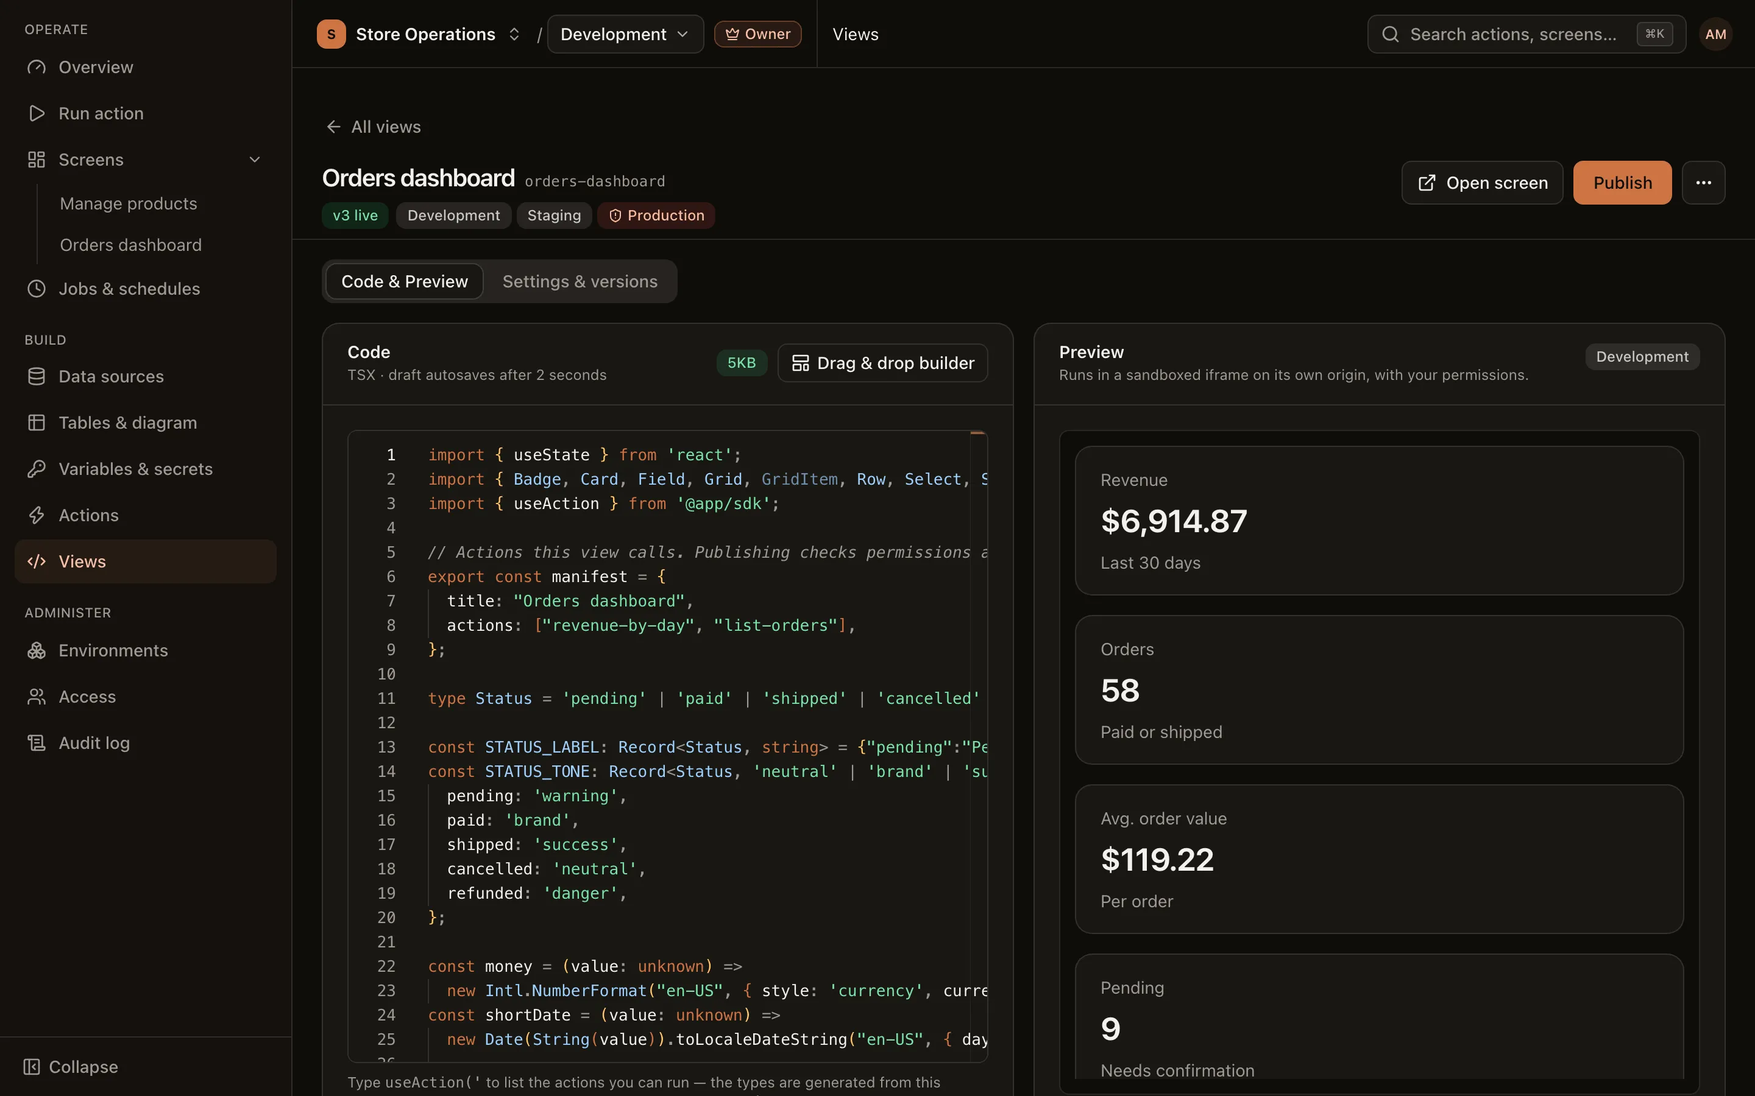Image resolution: width=1755 pixels, height=1096 pixels.
Task: Click the Owner role badge
Action: coord(758,34)
